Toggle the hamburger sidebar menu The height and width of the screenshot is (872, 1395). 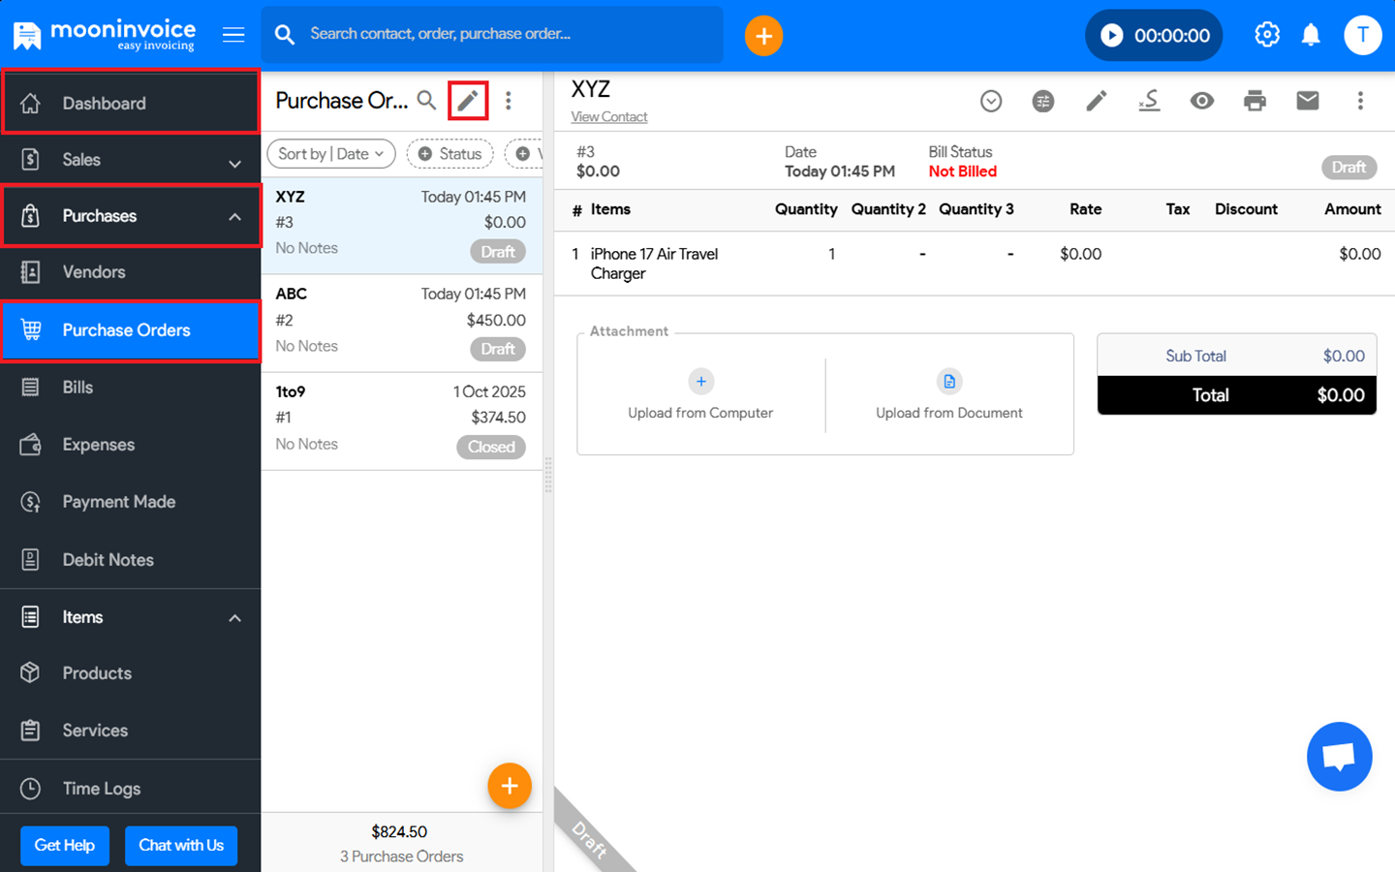233,36
